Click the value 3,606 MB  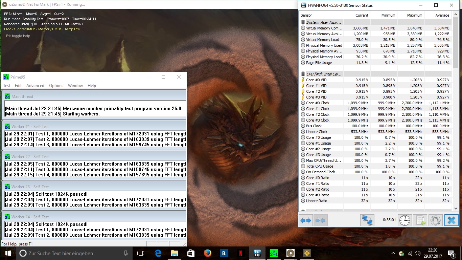(361, 28)
